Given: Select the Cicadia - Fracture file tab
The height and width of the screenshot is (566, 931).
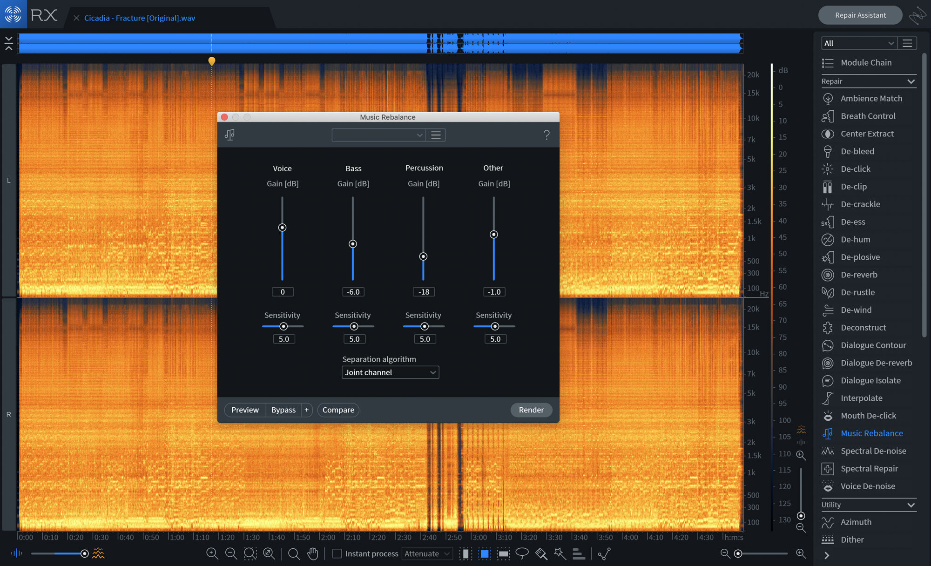Looking at the screenshot, I should tap(139, 18).
